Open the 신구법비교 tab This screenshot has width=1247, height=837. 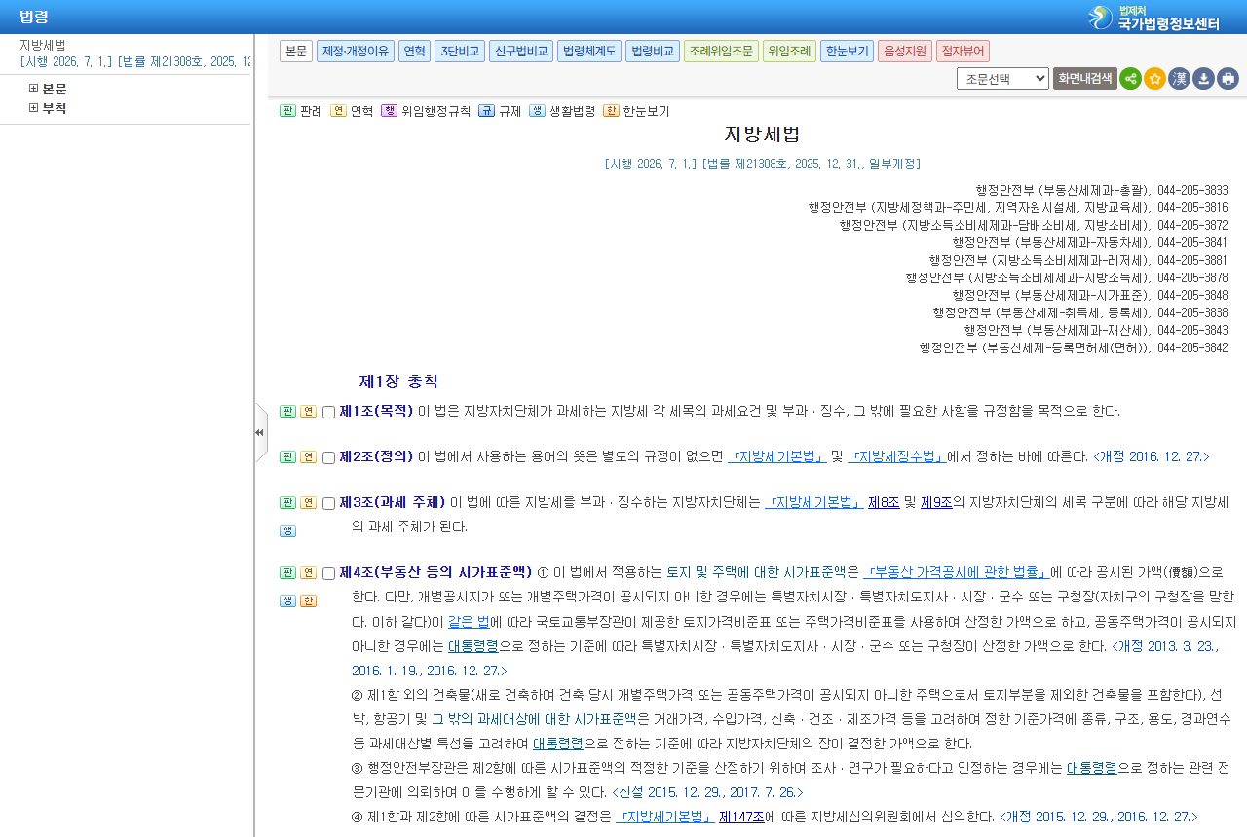click(x=521, y=51)
